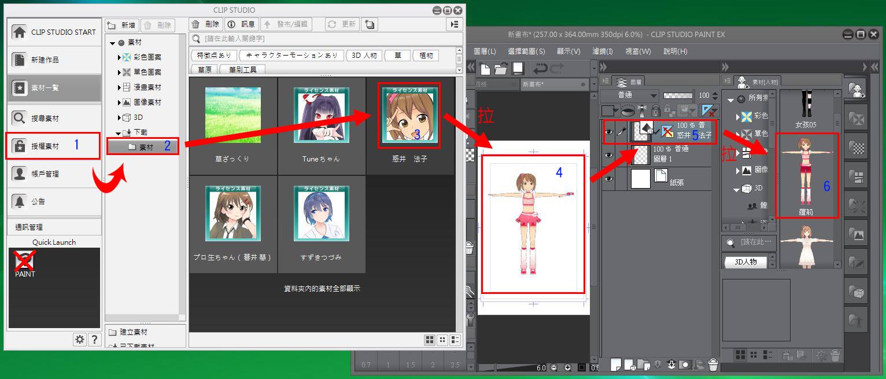Adjust layer opacity slider
886x379 pixels.
678,95
